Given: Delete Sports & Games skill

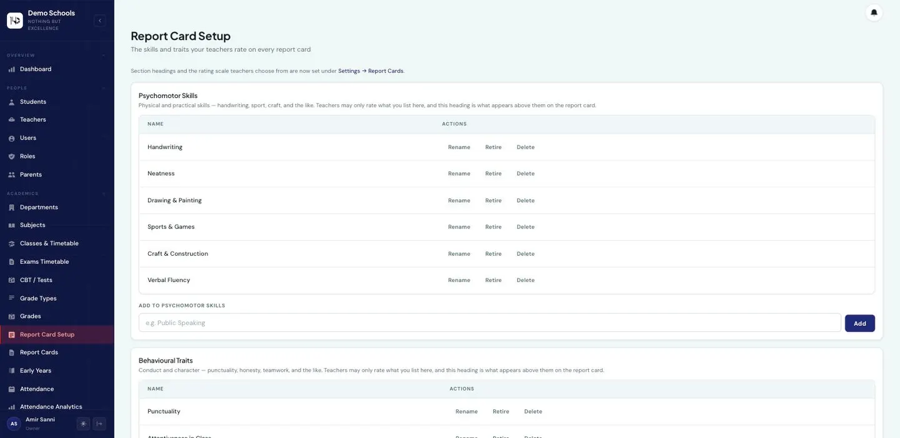Looking at the screenshot, I should click(526, 227).
